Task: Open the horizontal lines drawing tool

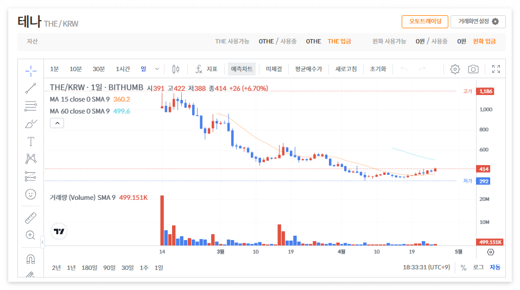Action: coord(30,106)
